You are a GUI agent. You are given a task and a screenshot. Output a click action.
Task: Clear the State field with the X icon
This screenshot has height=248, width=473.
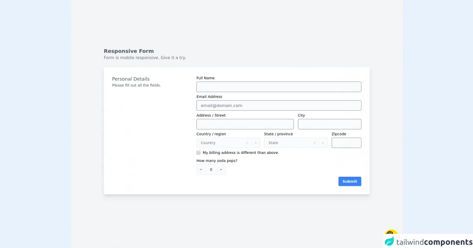tap(315, 143)
